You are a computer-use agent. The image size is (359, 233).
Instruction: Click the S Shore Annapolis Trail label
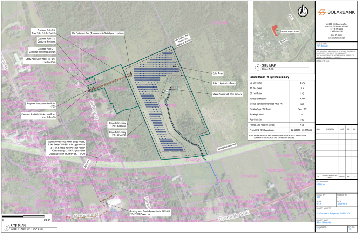click(x=226, y=147)
